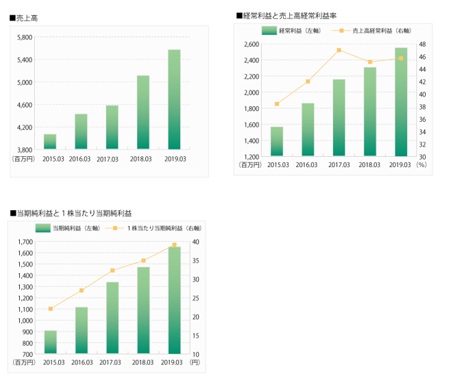The image size is (451, 378).
Task: Click the 売上高経常利益率（右軸） legend label
Action: pos(382,30)
